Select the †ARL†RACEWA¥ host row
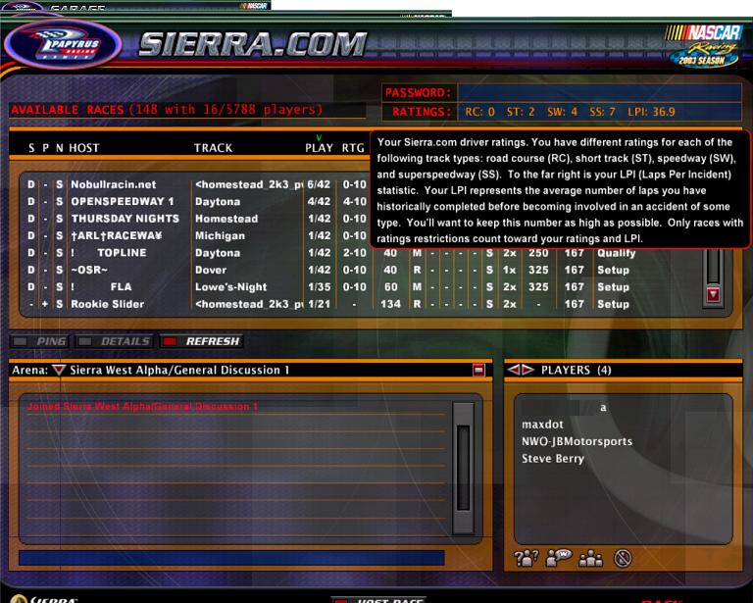Screen dimensions: 753x603 pyautogui.click(x=117, y=235)
